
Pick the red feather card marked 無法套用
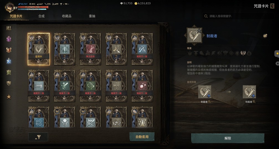(x=90, y=49)
